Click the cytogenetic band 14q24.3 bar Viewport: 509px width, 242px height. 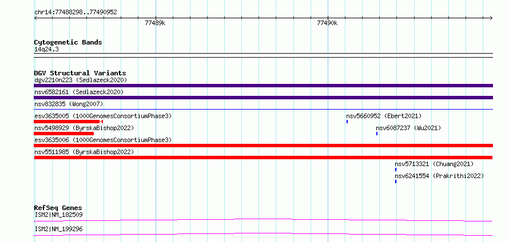(x=263, y=55)
